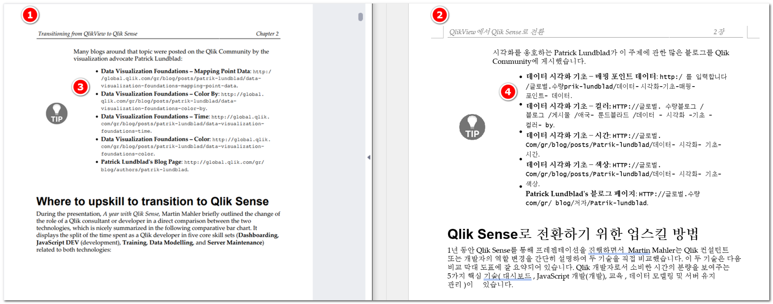Image resolution: width=773 pixels, height=304 pixels.
Task: Open Patrick Lundblad's Blog Page URL
Action: [x=183, y=166]
